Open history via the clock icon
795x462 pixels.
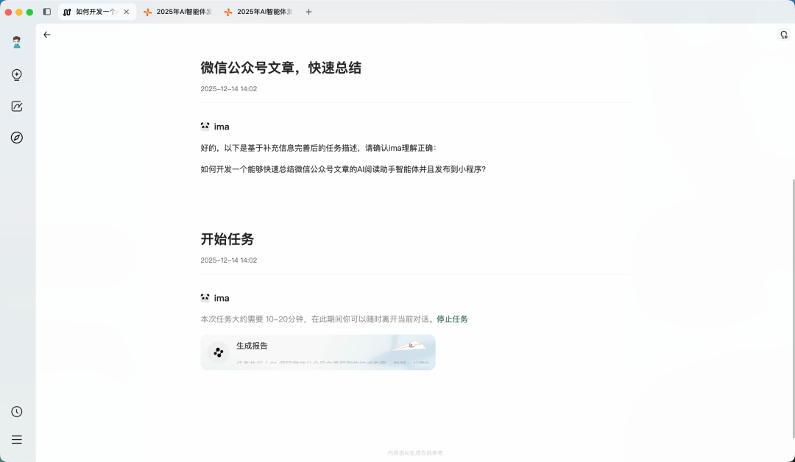click(x=16, y=411)
